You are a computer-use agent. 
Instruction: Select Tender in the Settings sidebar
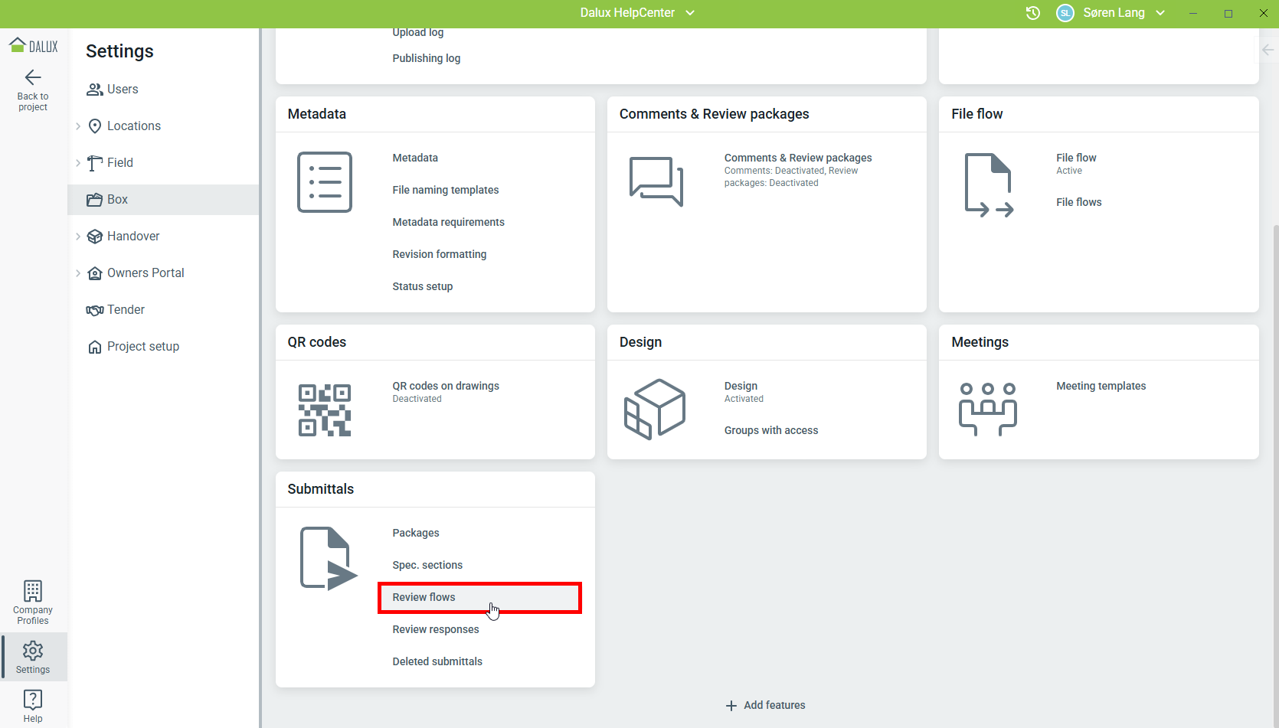126,310
